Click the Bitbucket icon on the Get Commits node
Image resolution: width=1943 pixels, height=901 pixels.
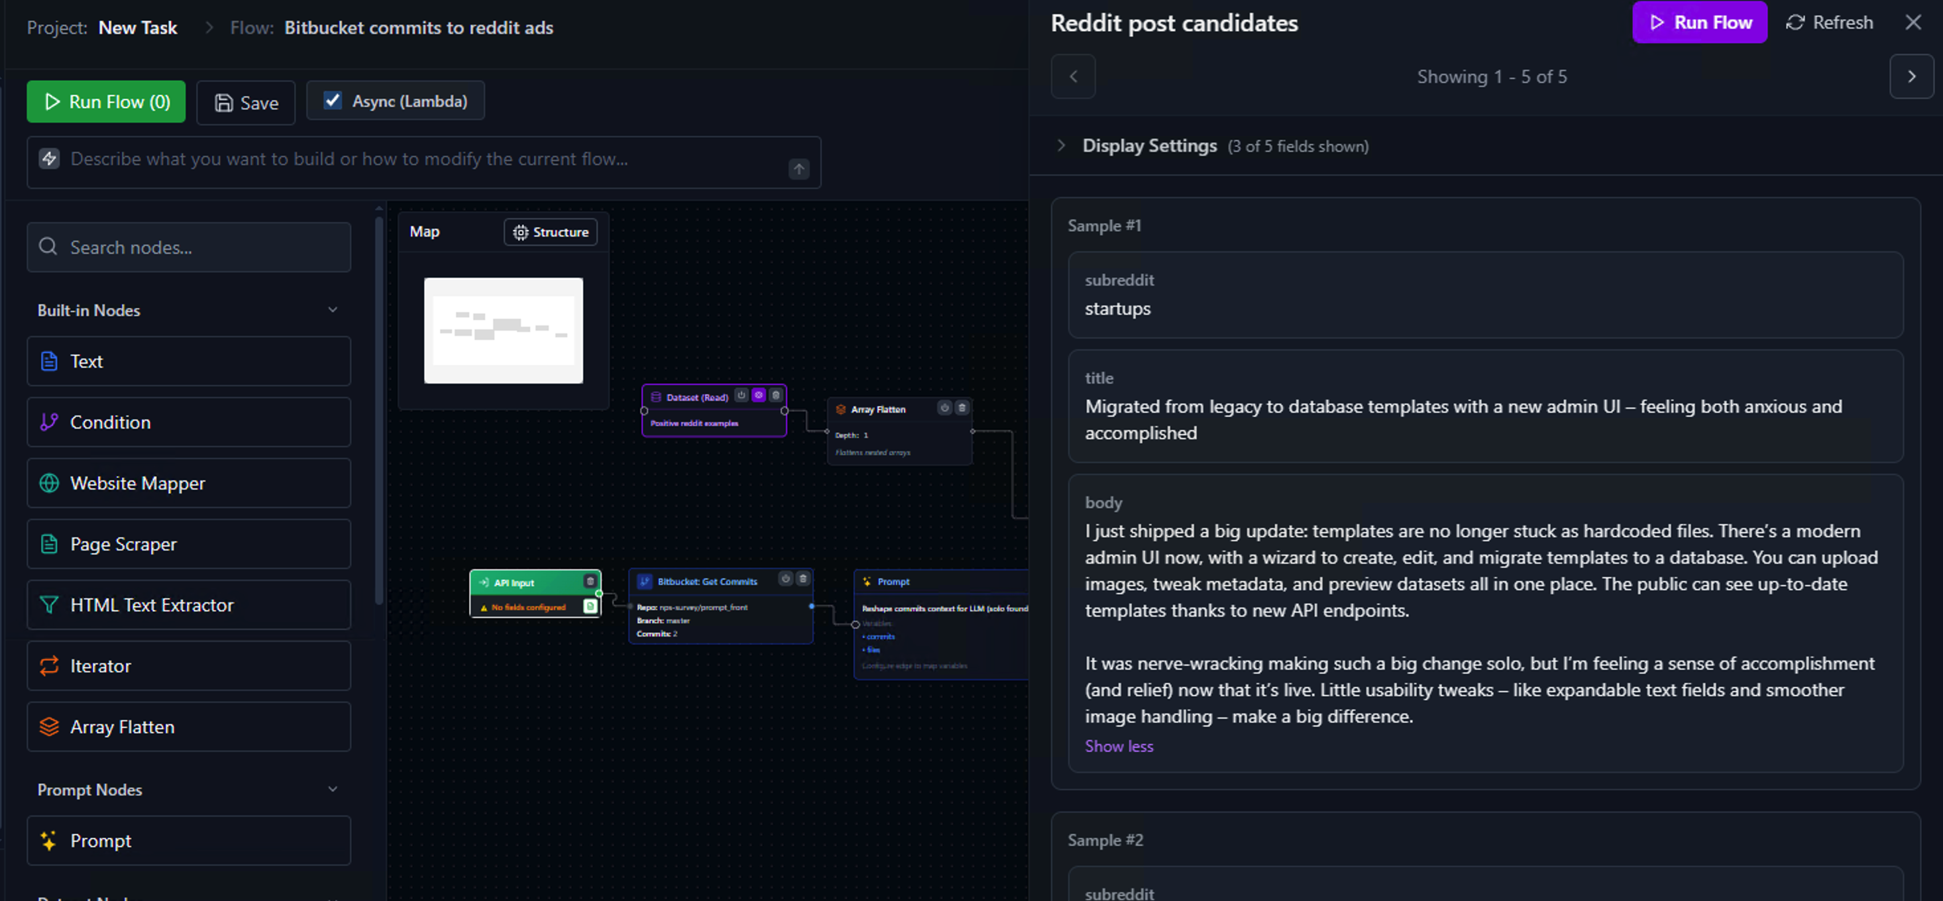pos(645,580)
